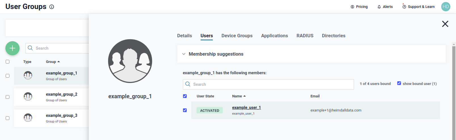
Task: Open the HD user avatar menu
Action: (446, 7)
